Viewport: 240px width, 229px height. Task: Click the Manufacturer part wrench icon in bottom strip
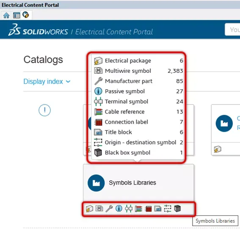[x=109, y=209]
